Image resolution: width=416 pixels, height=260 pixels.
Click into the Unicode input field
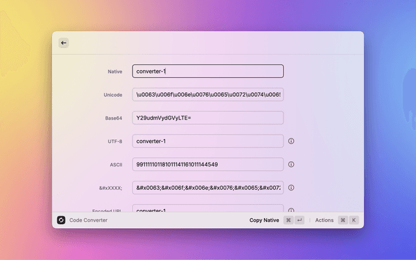[208, 95]
